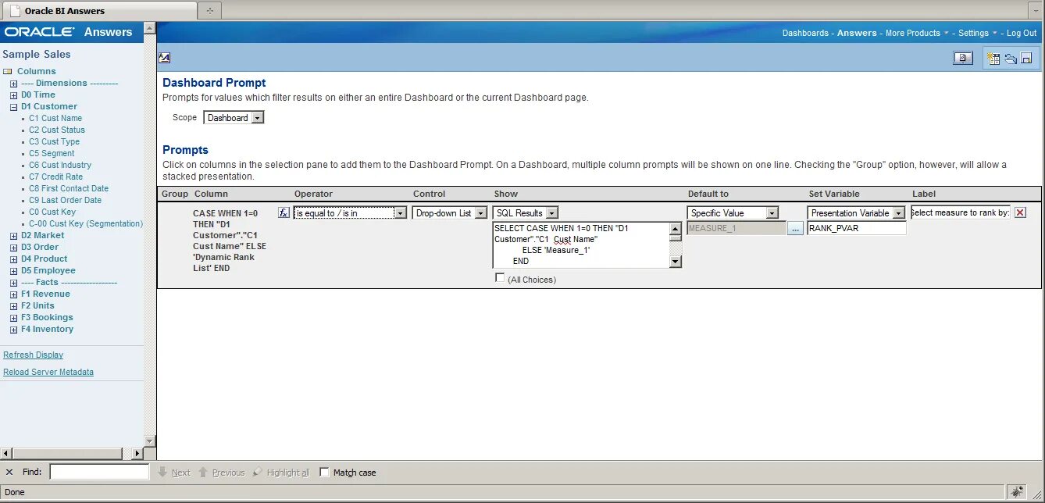
Task: Add C8 First Contact Date column
Action: pos(69,188)
